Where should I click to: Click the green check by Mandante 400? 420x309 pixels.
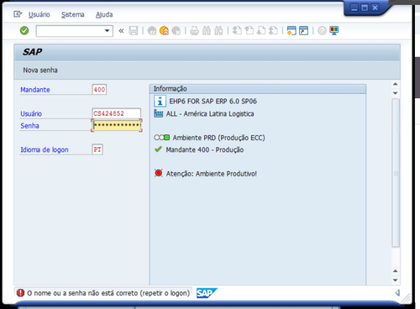[158, 149]
